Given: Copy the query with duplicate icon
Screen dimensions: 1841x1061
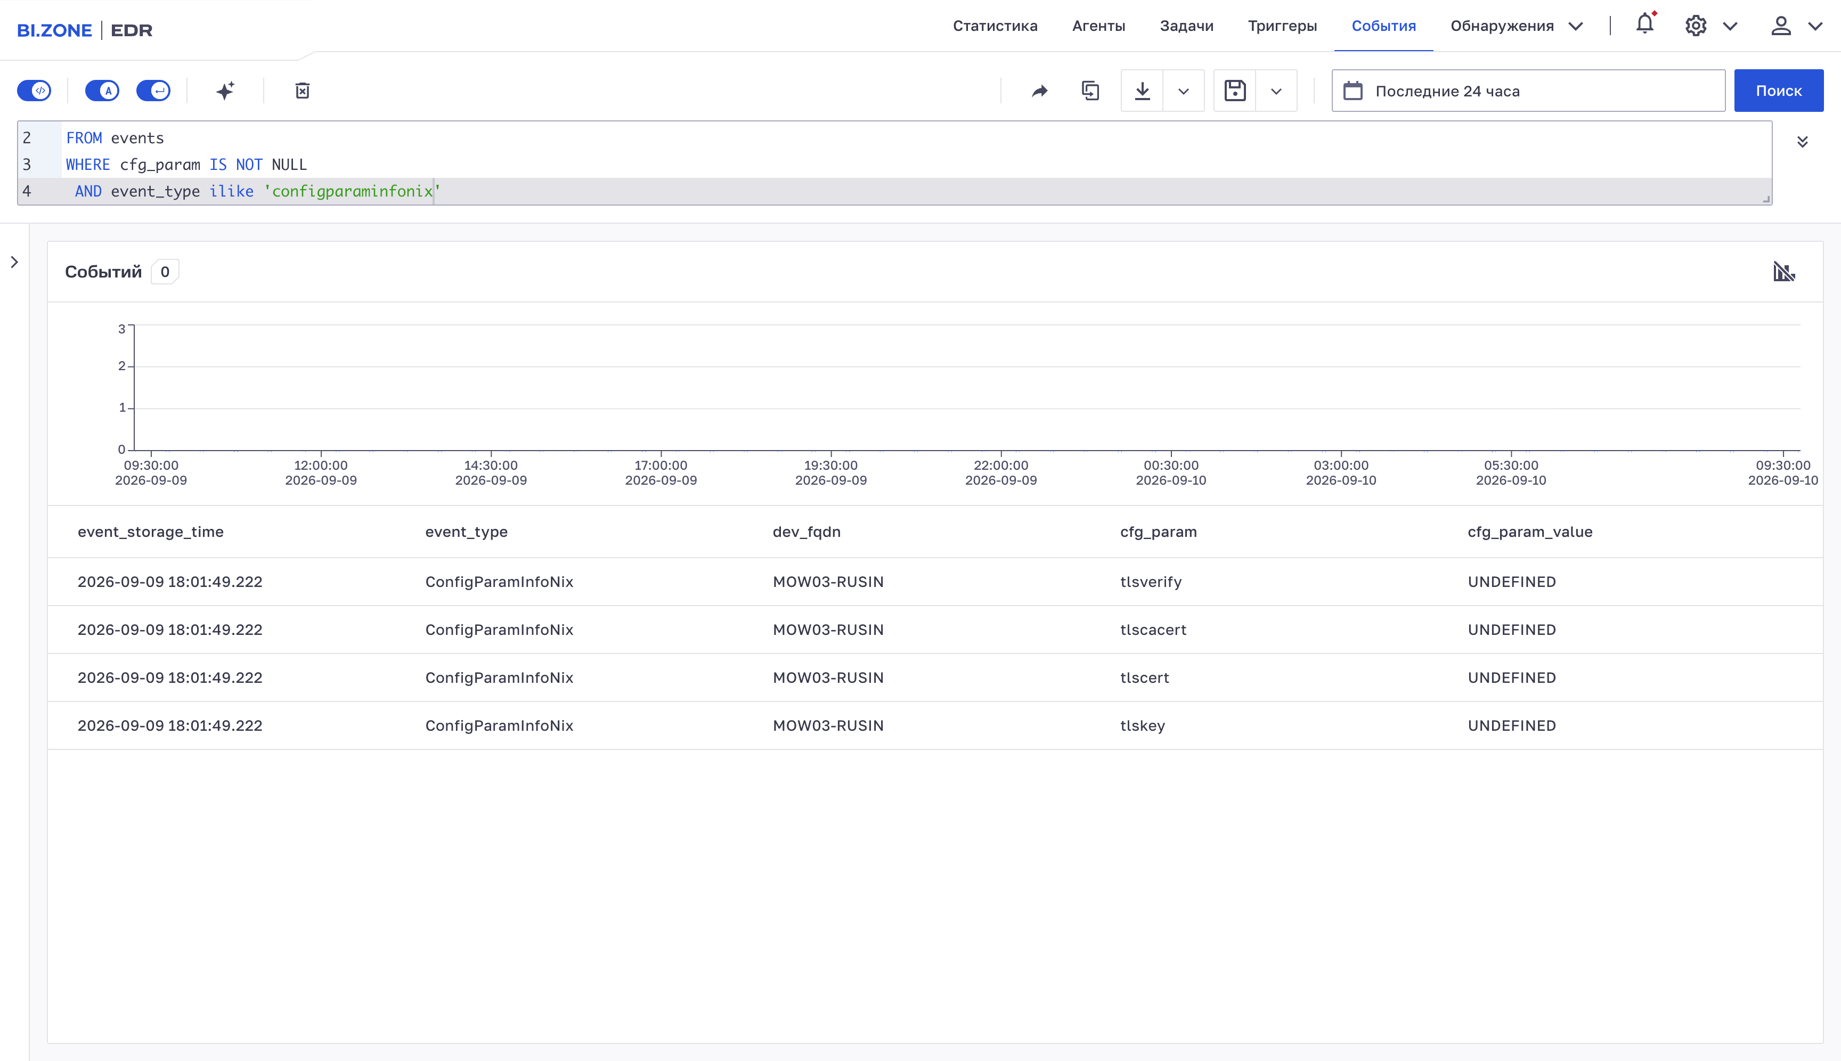Looking at the screenshot, I should [1090, 91].
